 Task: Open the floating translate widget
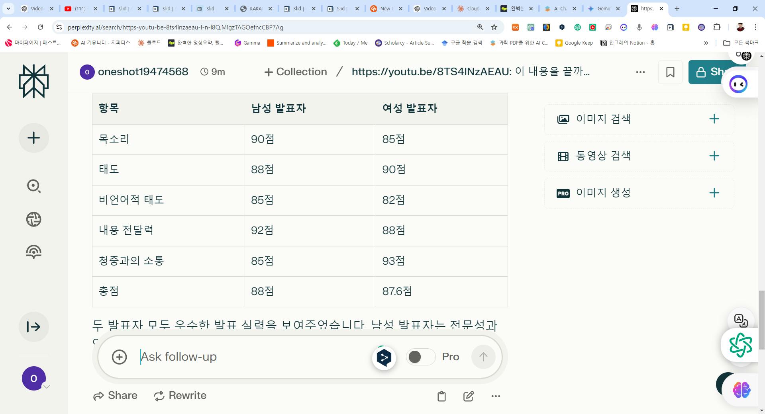pos(741,320)
